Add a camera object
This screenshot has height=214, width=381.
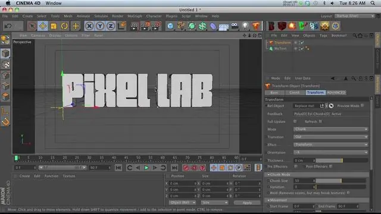(x=235, y=26)
